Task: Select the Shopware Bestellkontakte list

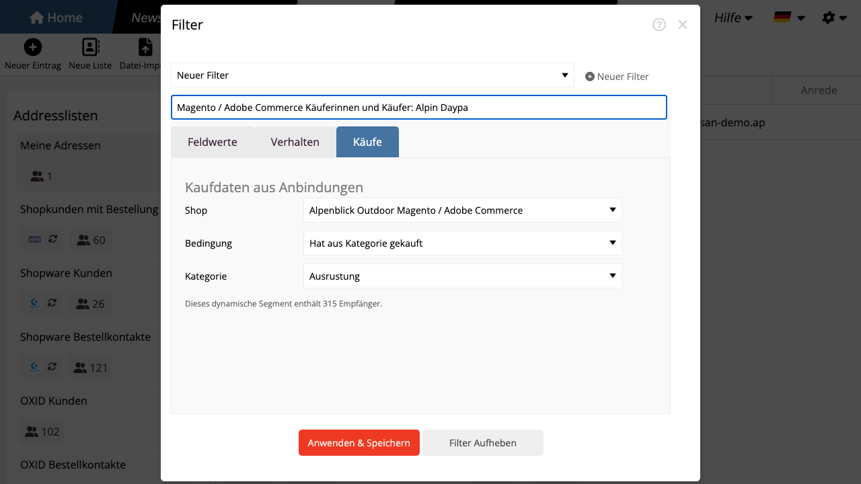Action: coord(85,337)
